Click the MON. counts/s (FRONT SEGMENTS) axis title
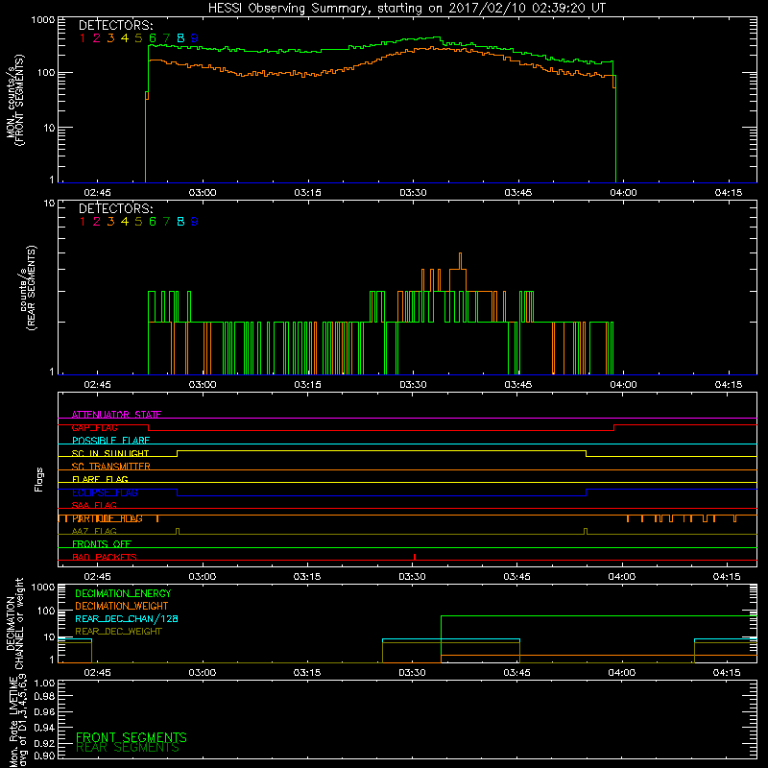768x768 pixels. [14, 101]
